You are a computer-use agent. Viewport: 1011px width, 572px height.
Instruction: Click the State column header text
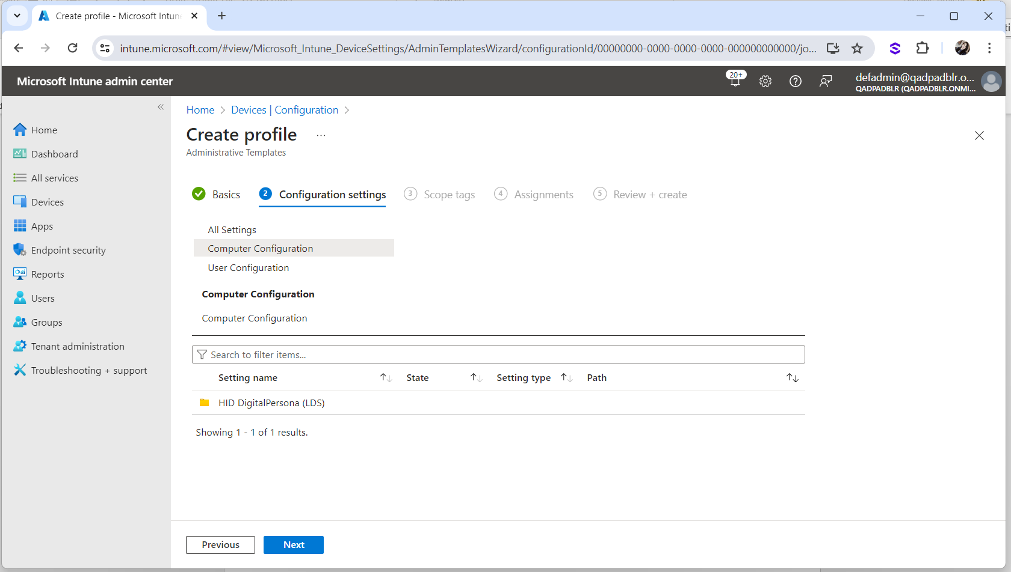point(418,377)
